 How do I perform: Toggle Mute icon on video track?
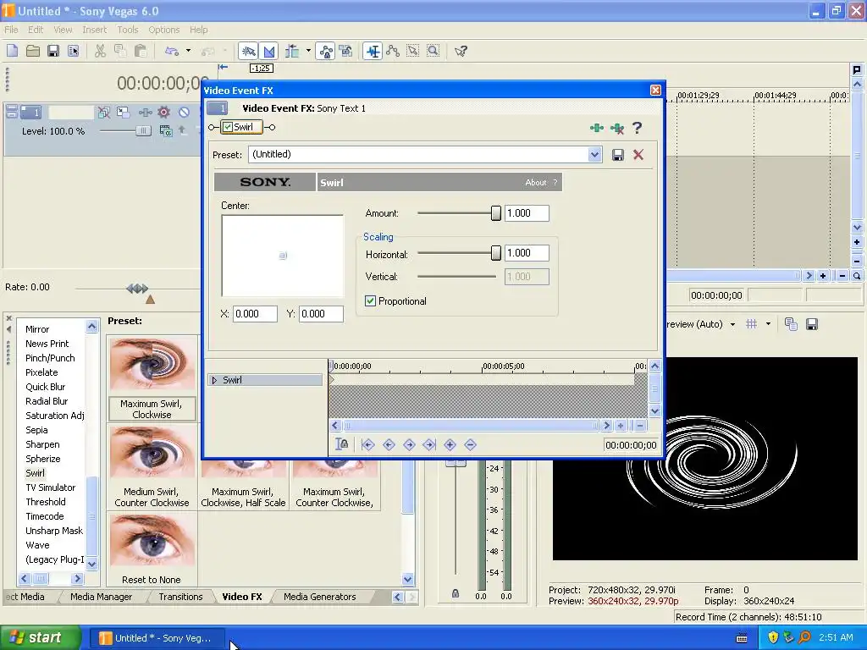[x=184, y=113]
